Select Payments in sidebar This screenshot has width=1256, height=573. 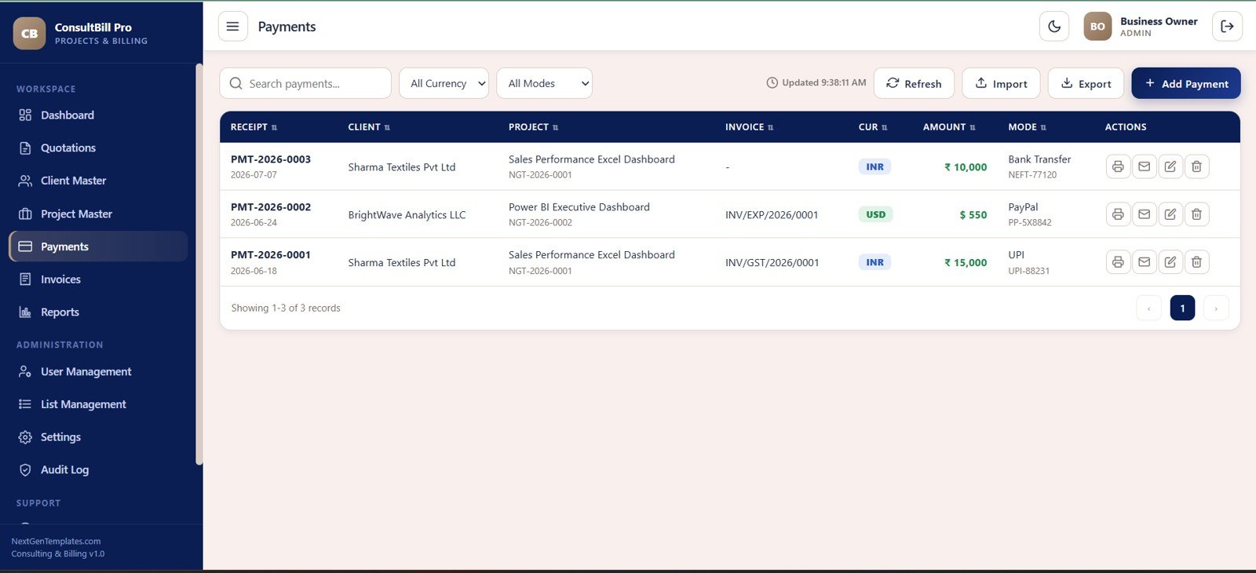click(98, 246)
